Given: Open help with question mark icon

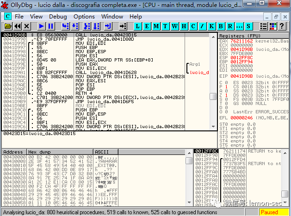Looking at the screenshot, I should (282, 26).
